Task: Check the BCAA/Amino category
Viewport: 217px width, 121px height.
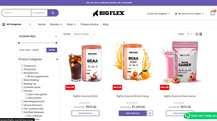Action: tap(22, 73)
